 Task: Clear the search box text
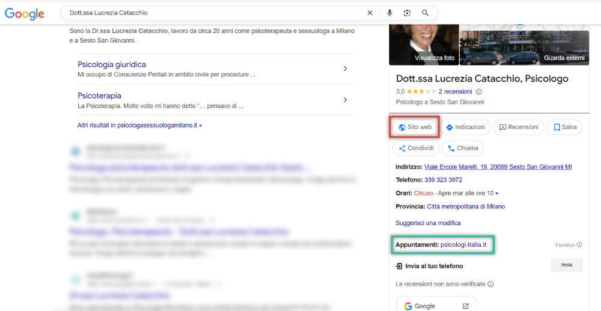pos(370,13)
